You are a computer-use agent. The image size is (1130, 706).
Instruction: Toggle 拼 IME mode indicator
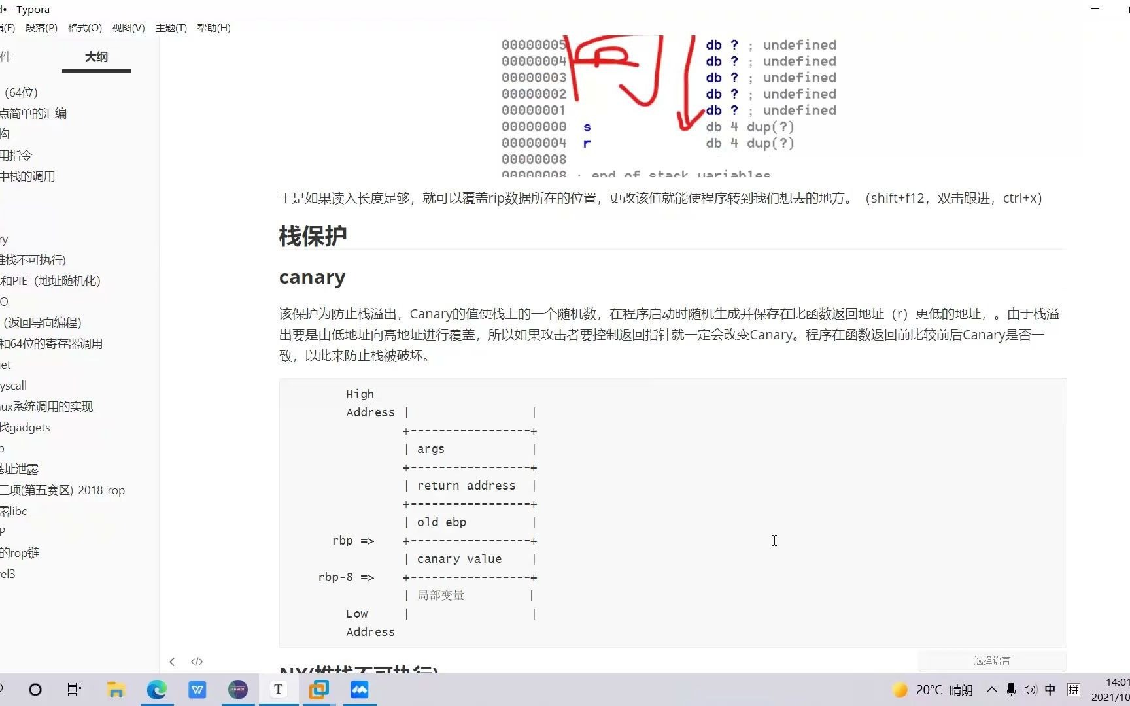click(x=1073, y=690)
